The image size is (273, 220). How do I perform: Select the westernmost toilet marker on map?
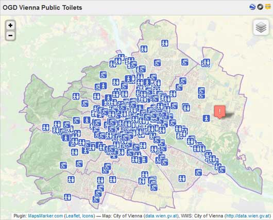[x=46, y=127]
